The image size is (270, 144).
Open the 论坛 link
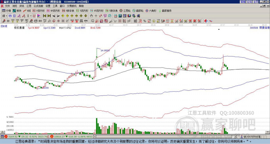249,2
